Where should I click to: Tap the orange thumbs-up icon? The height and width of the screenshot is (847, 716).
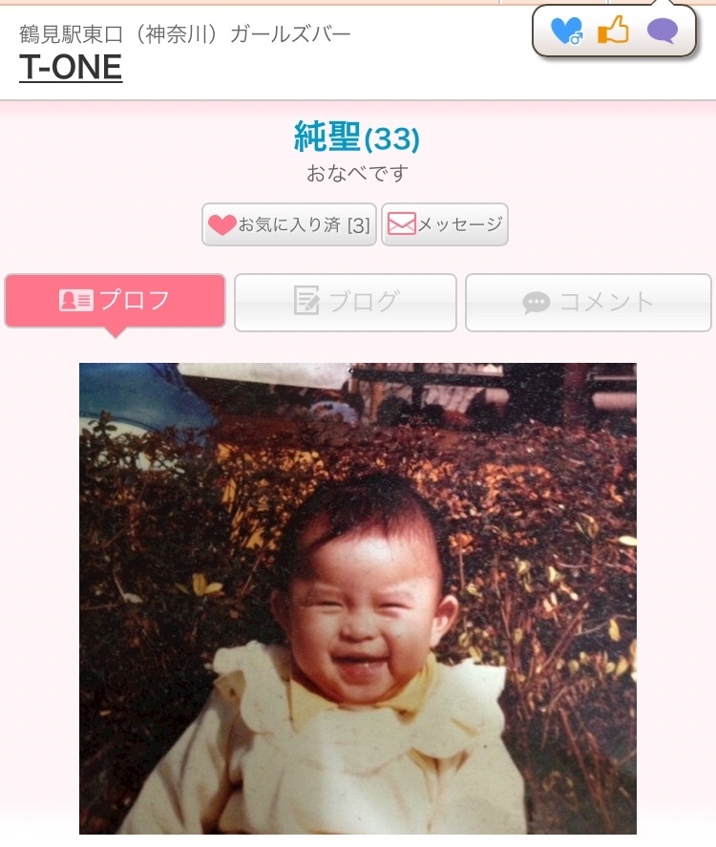point(614,30)
